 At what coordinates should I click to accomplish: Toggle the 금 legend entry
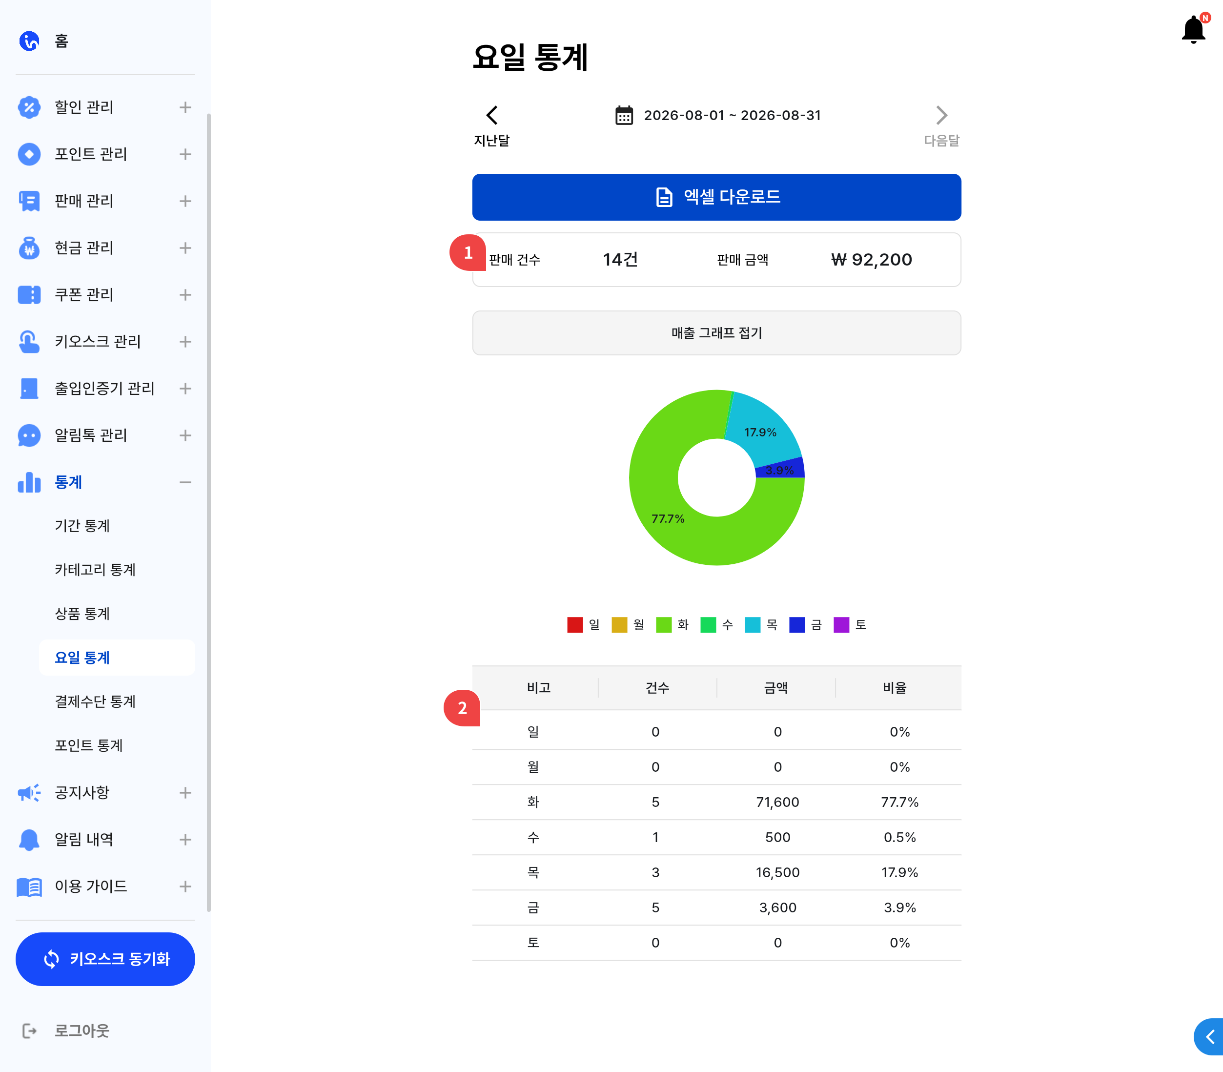click(x=806, y=624)
